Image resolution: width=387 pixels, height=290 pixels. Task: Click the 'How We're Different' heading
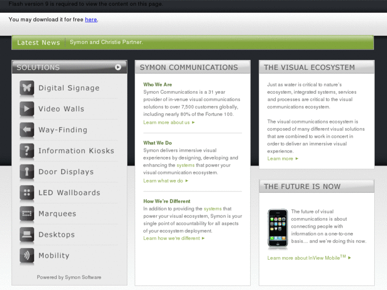point(167,201)
